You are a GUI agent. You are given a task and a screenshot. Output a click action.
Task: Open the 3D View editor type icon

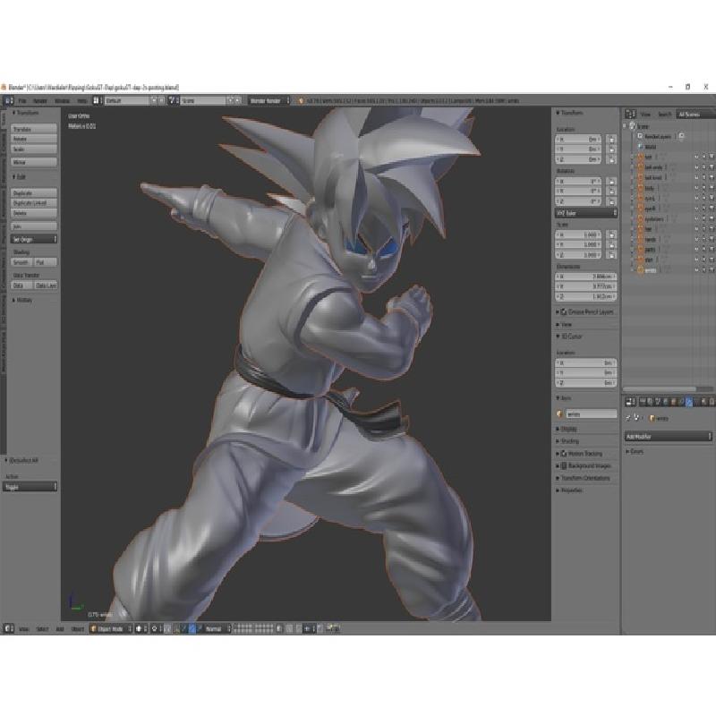pos(9,629)
